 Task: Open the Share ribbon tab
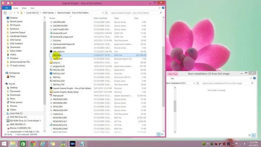(24, 8)
